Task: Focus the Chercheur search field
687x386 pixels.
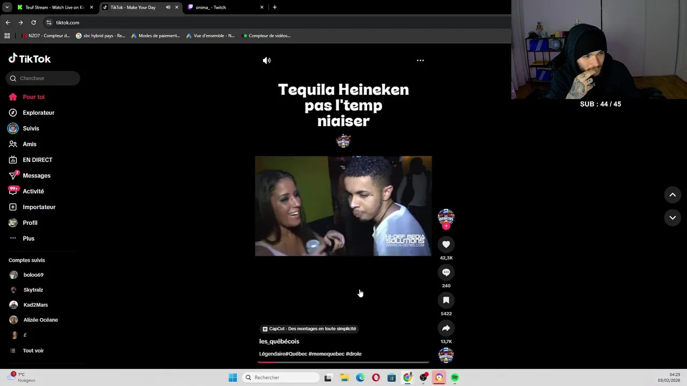Action: pos(43,78)
